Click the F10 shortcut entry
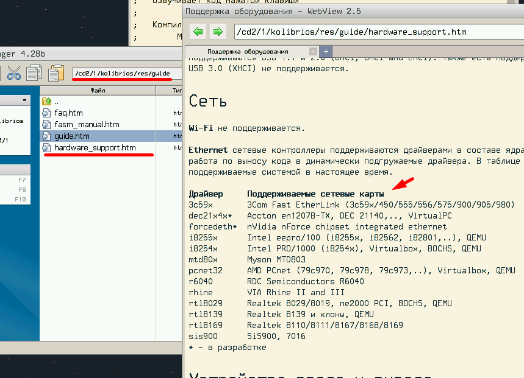524x378 pixels. pos(20,200)
